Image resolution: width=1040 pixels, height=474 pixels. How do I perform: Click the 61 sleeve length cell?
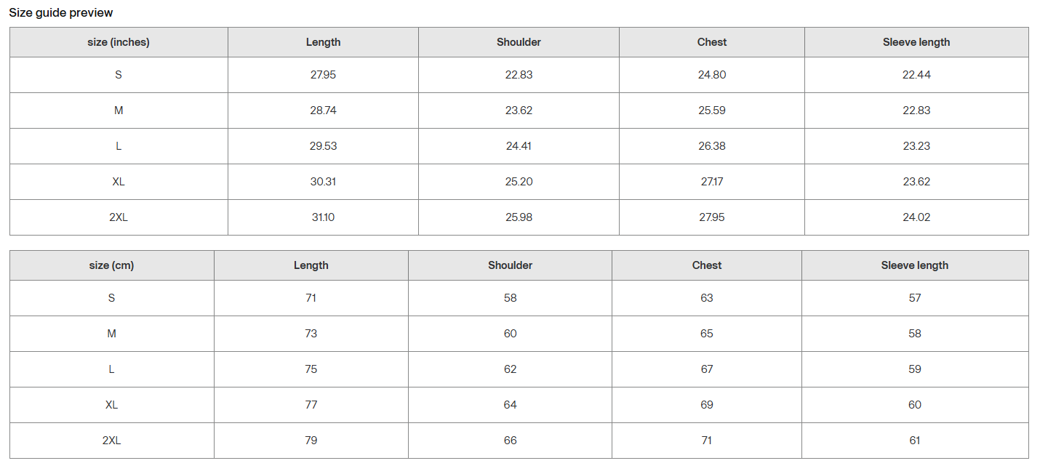tap(915, 441)
